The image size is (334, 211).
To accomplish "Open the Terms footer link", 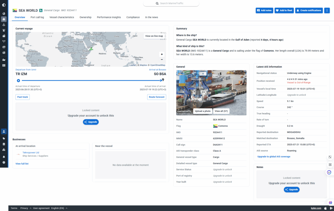I will point(14,208).
